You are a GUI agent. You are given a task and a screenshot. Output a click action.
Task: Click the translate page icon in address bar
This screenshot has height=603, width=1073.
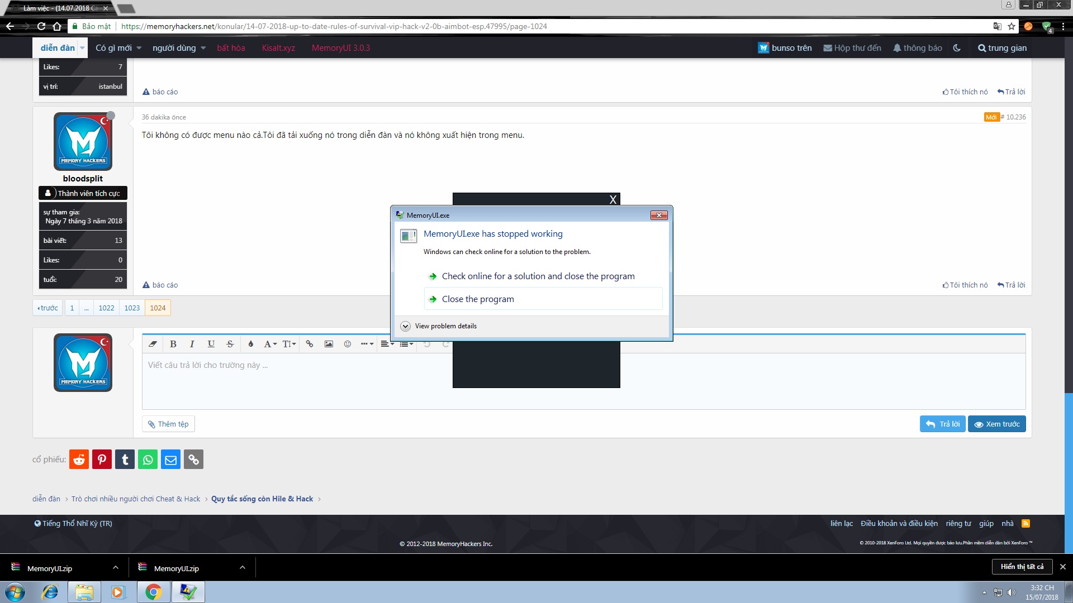click(x=997, y=26)
